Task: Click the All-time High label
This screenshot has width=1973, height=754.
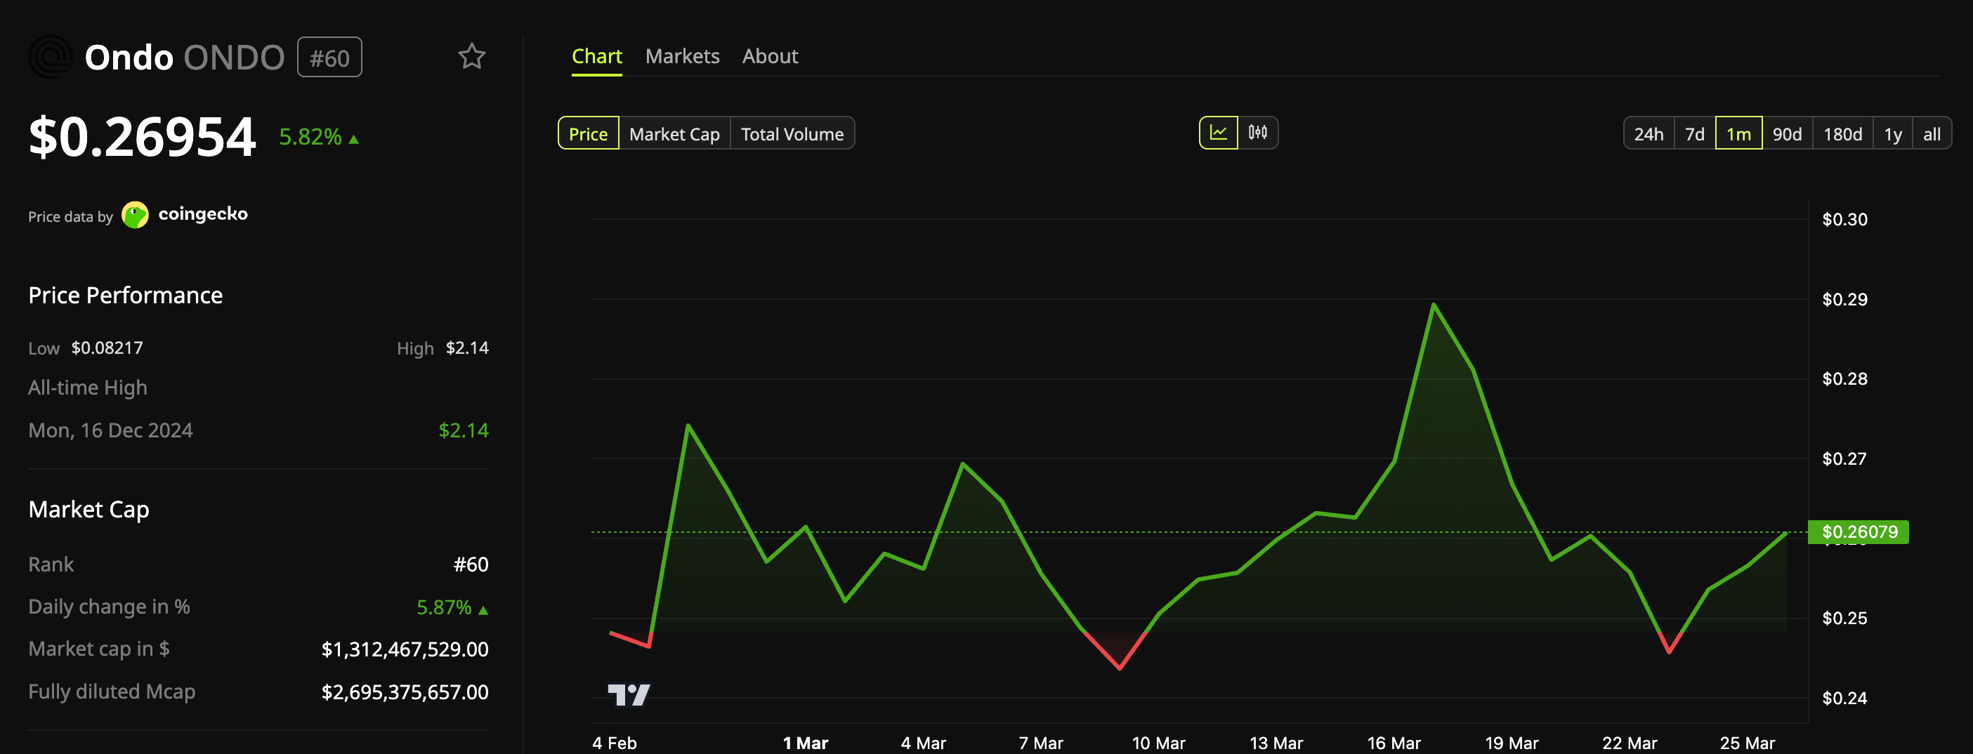Action: pos(88,388)
